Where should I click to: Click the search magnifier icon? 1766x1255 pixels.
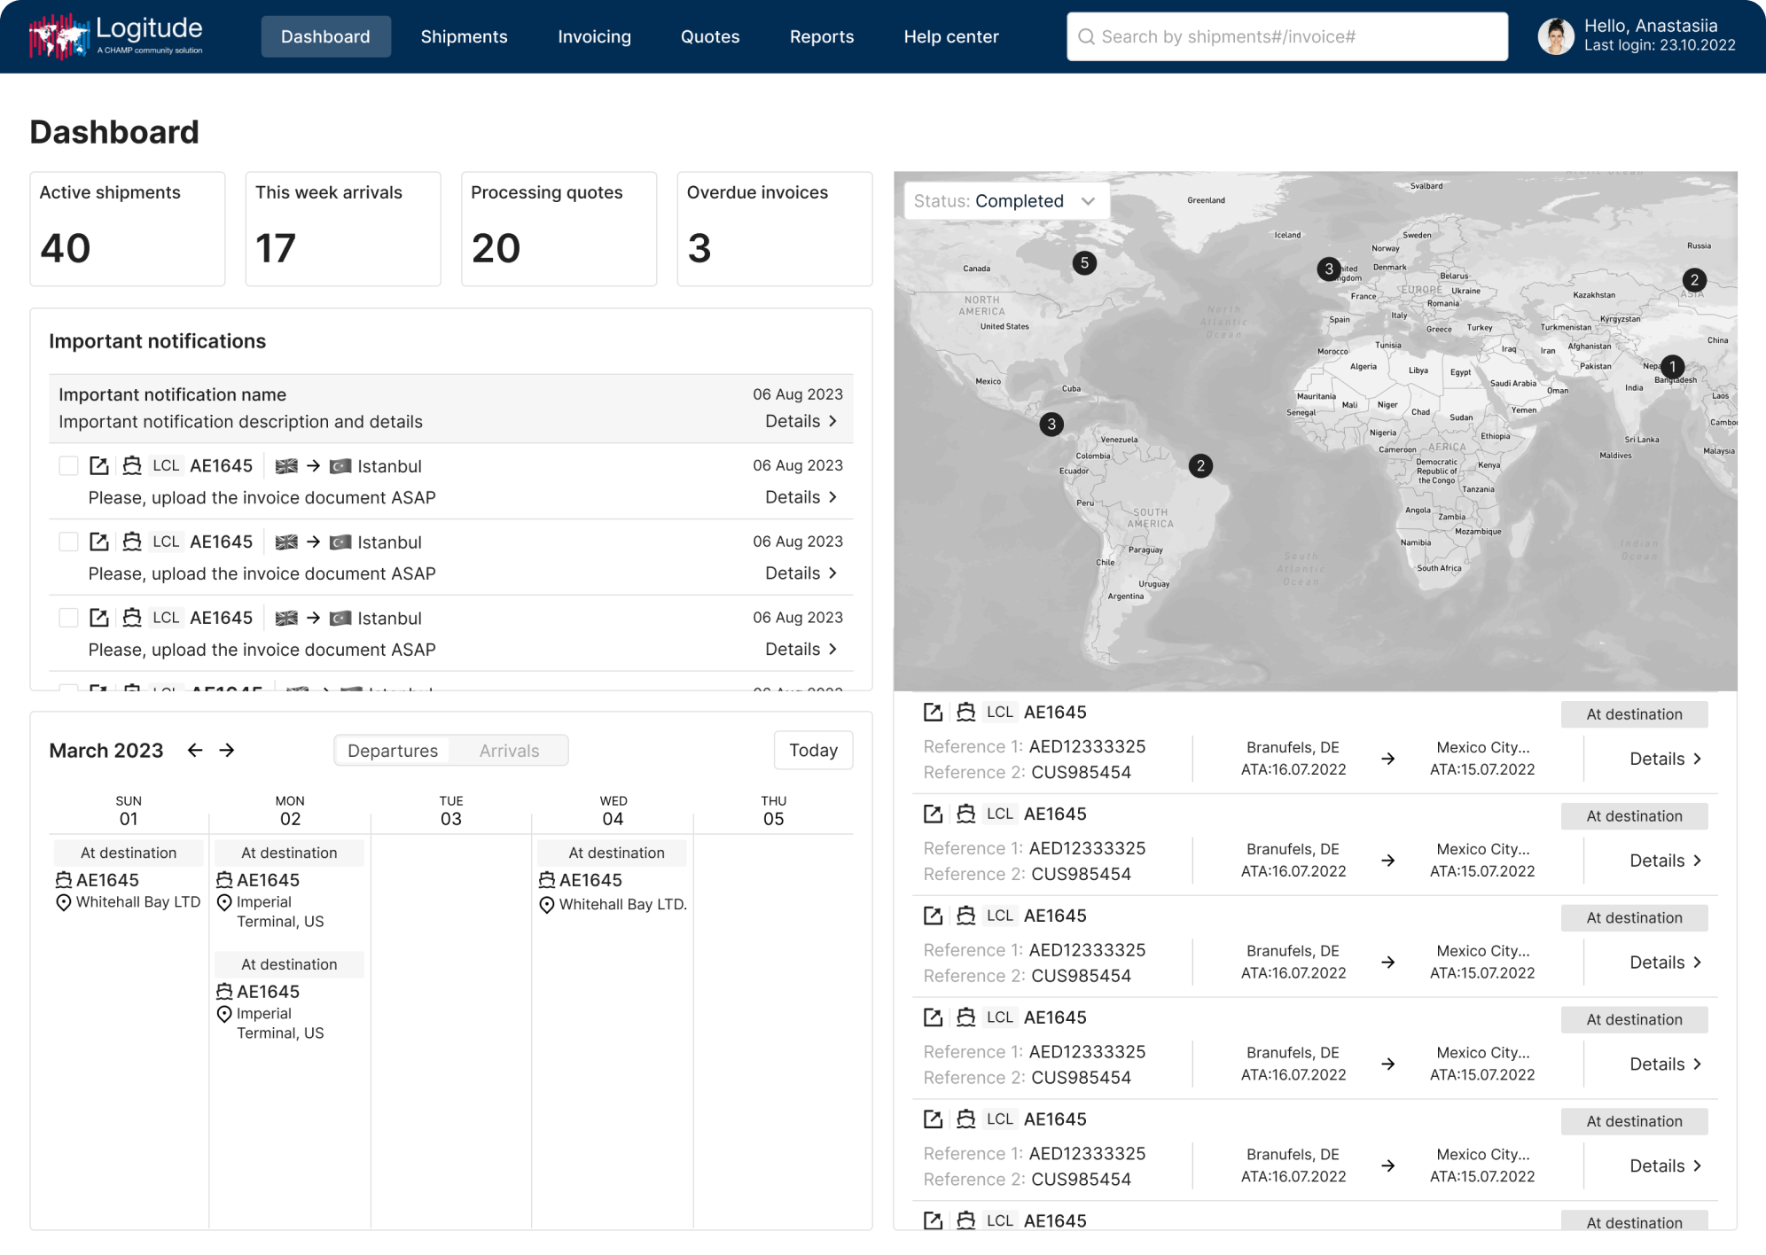click(x=1086, y=36)
